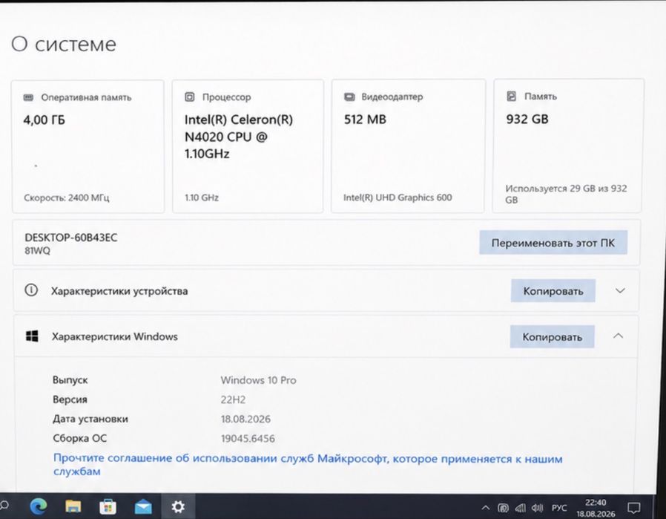Open the volume speaker tray icon
The width and height of the screenshot is (666, 519).
537,508
